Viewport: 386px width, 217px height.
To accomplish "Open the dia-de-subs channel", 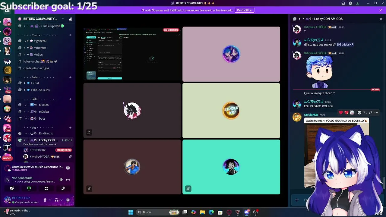I will [45, 90].
